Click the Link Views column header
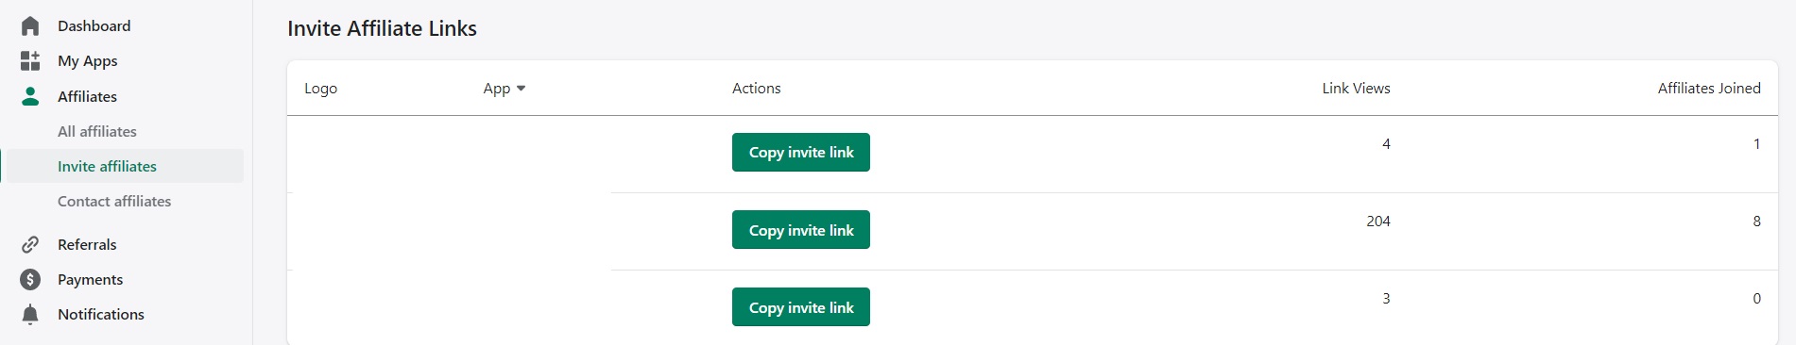1796x345 pixels. click(x=1356, y=88)
